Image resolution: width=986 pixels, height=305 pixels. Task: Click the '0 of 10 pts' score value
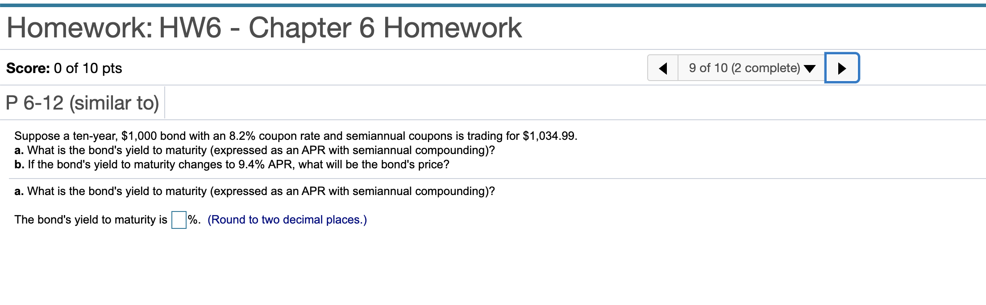point(88,68)
